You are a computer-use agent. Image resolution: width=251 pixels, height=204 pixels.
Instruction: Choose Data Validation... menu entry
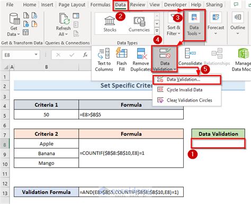pos(186,80)
